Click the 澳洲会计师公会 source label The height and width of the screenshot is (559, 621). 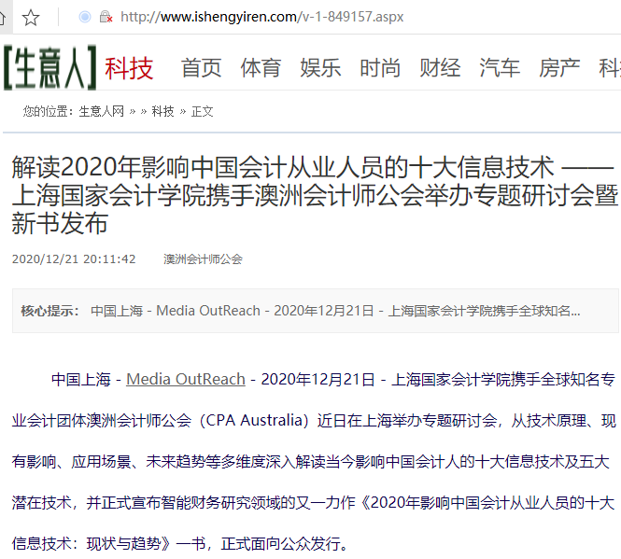point(203,259)
